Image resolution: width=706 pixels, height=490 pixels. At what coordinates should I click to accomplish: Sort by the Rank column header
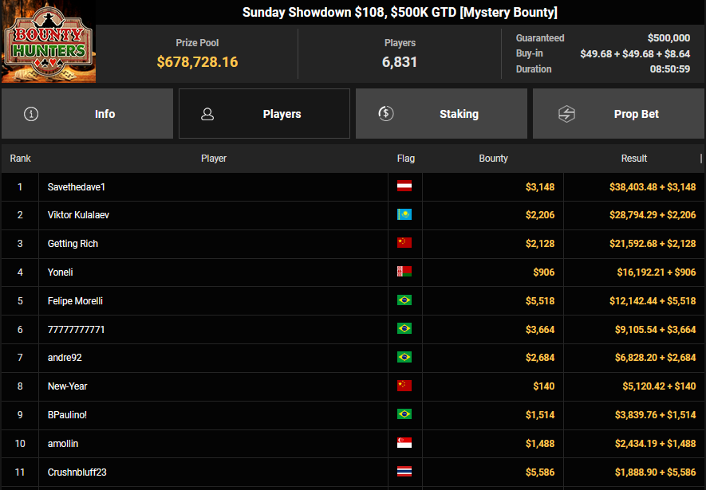(20, 159)
